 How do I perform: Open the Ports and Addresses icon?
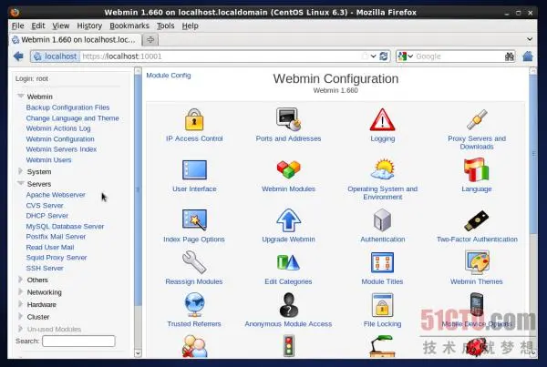pos(288,119)
